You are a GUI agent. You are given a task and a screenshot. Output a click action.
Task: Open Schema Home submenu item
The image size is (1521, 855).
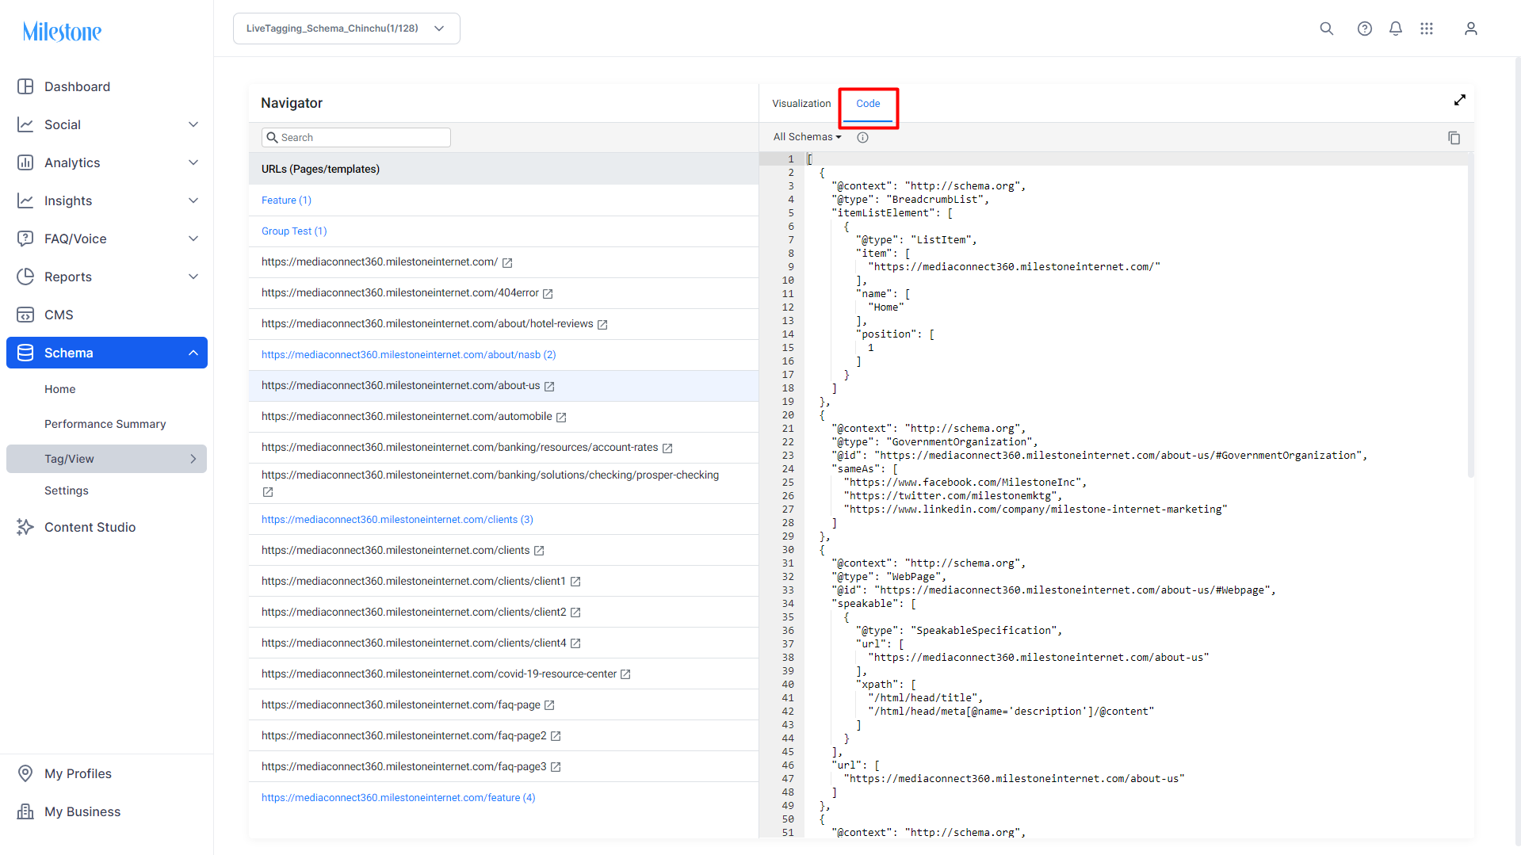[60, 389]
